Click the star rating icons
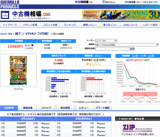 tap(93, 64)
